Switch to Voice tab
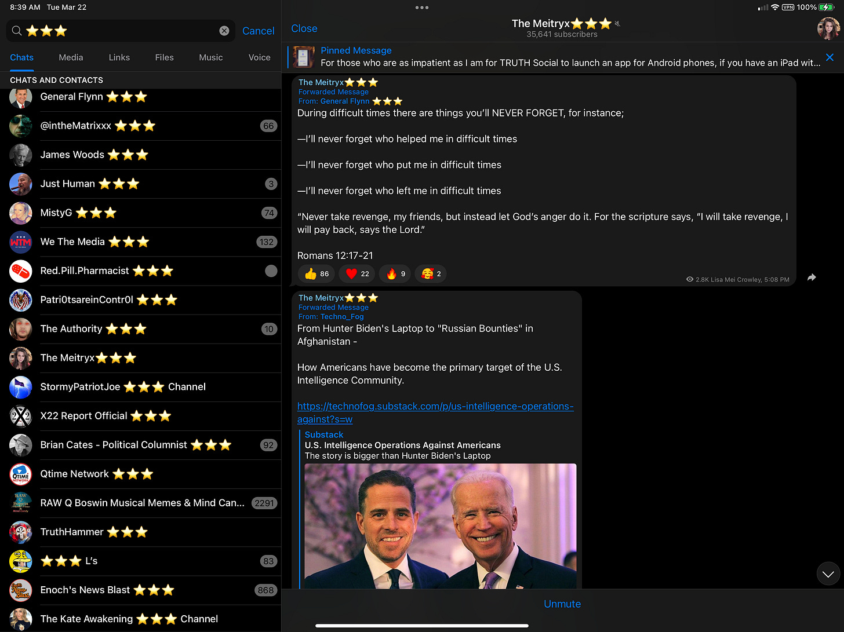Image resolution: width=844 pixels, height=632 pixels. click(259, 57)
